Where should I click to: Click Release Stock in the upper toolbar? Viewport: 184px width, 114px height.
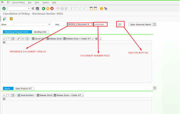coord(54,39)
